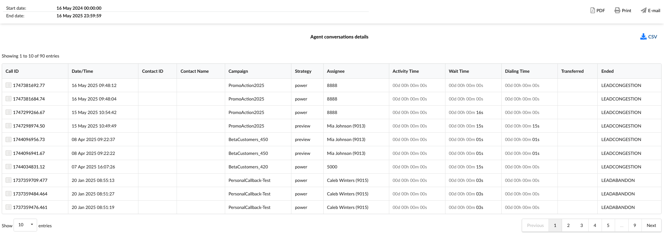Open details icon for call 1744034831.12
This screenshot has height=237, width=664.
[9, 167]
